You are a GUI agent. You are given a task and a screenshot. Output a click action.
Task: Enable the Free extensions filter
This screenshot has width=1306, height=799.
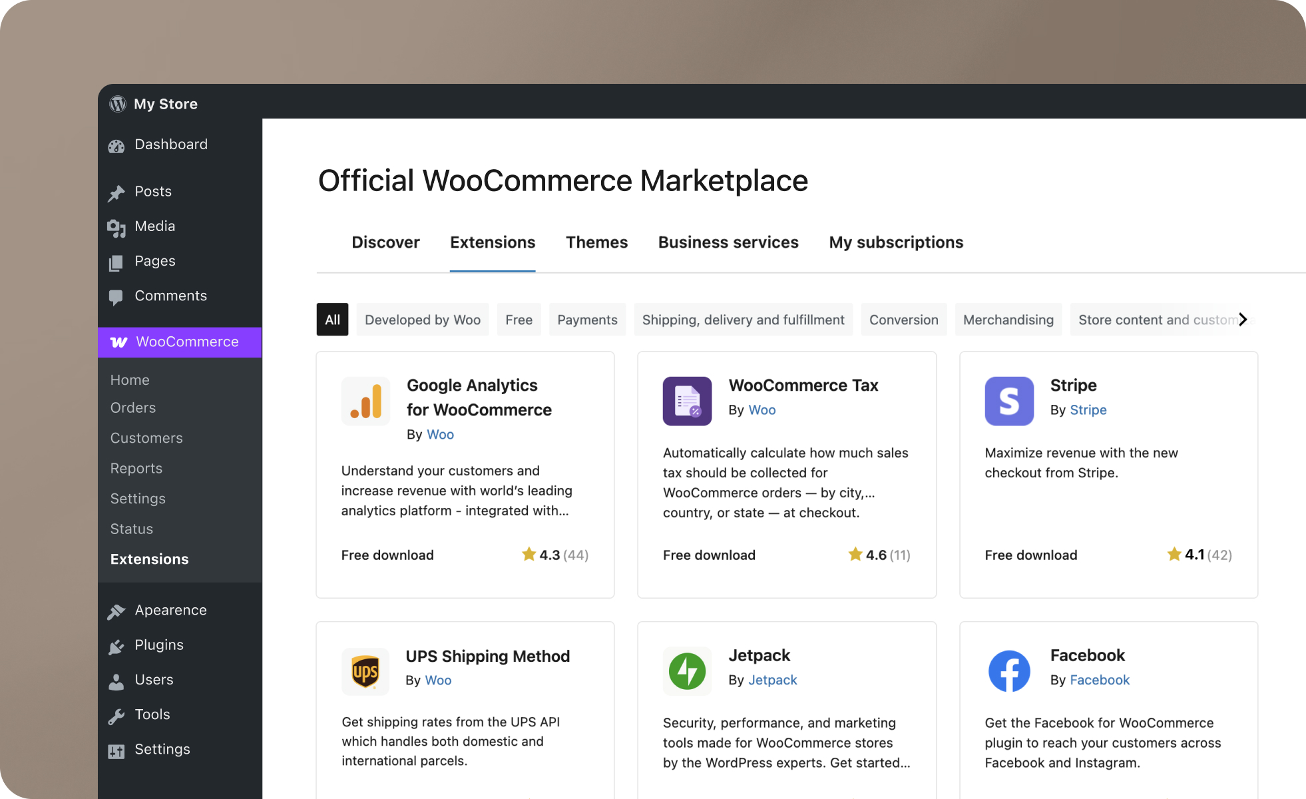click(x=519, y=320)
